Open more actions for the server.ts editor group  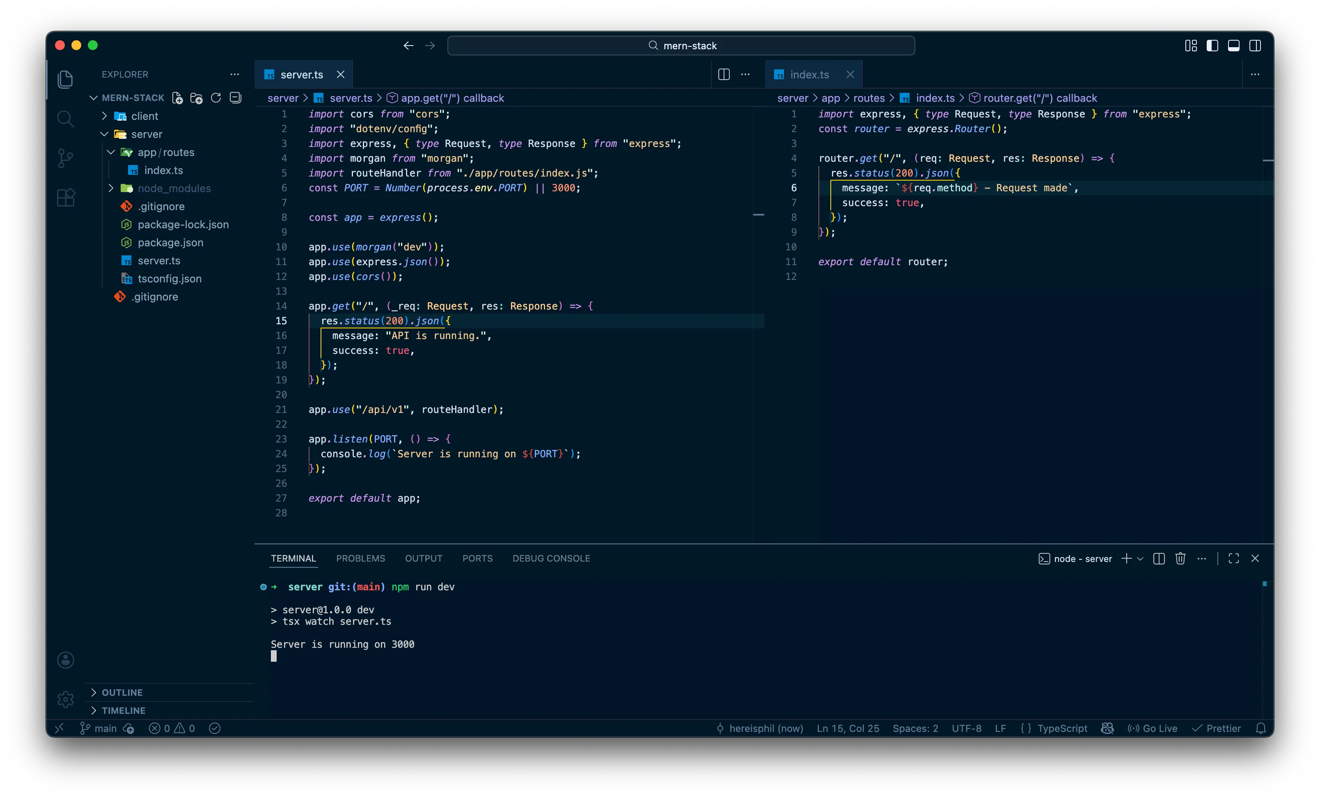tap(745, 74)
